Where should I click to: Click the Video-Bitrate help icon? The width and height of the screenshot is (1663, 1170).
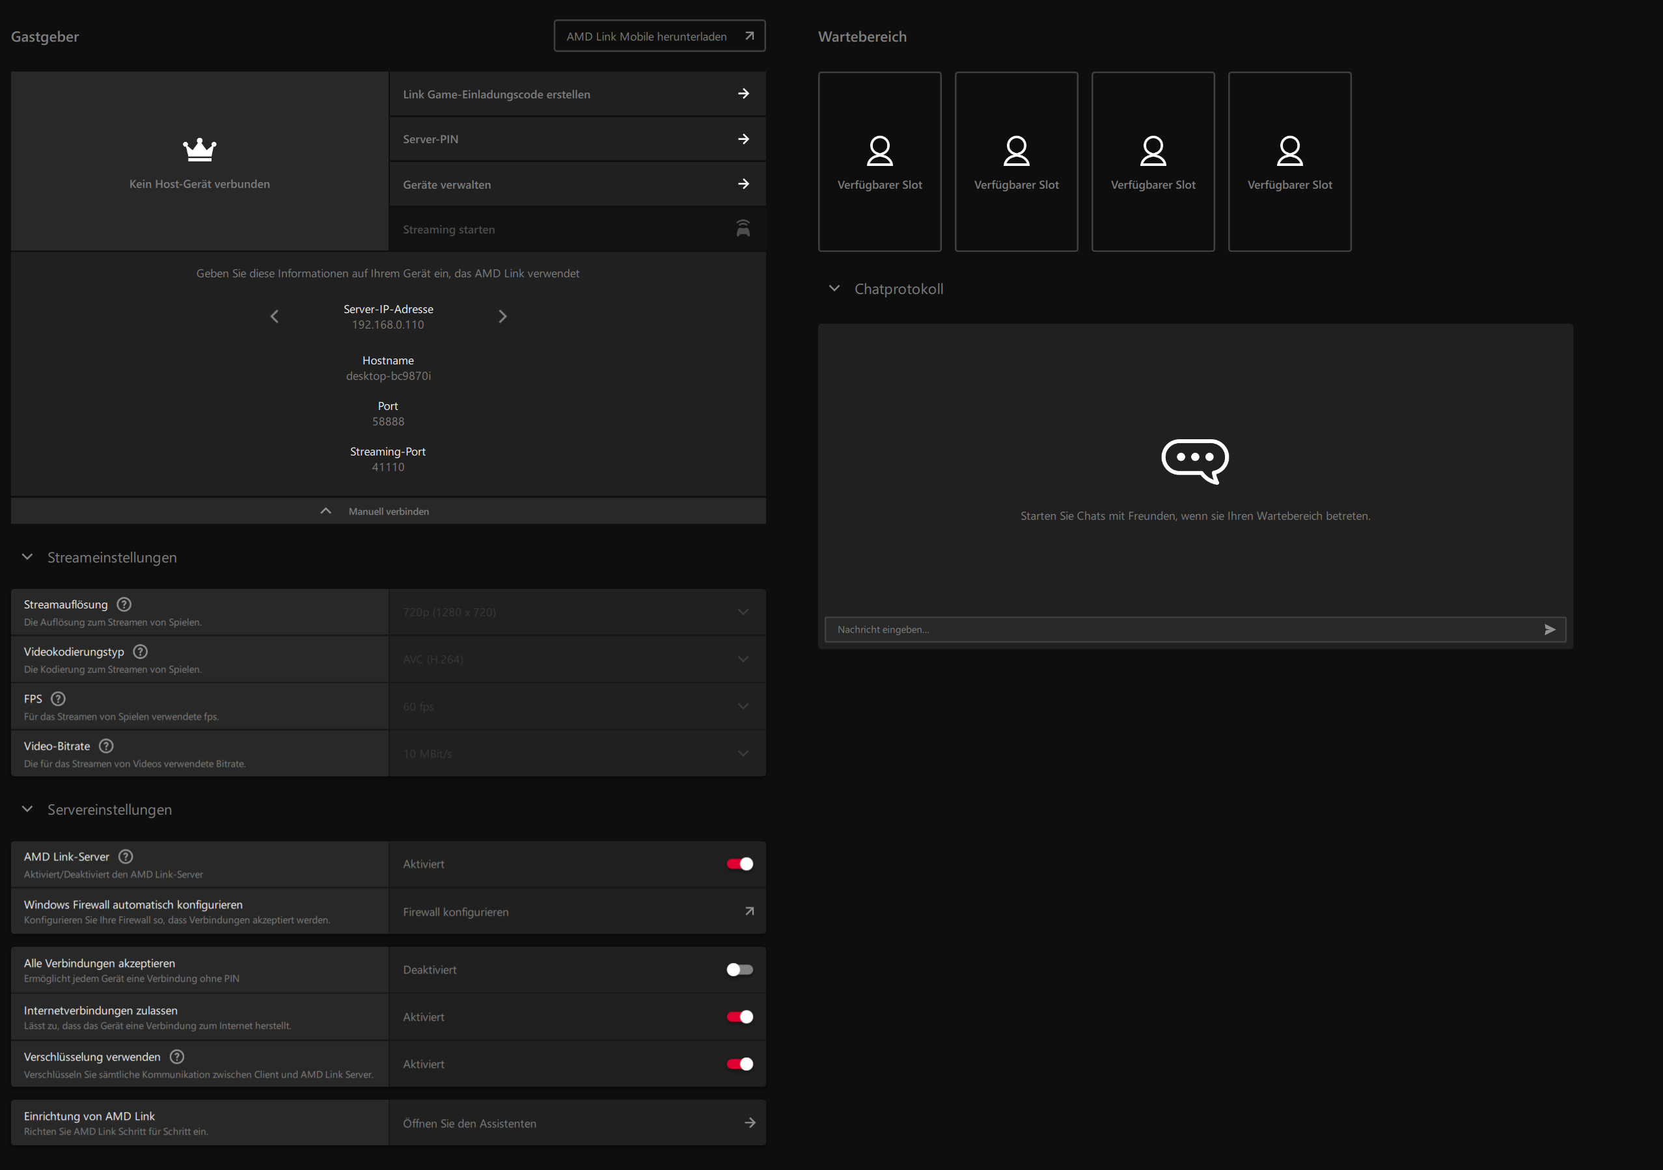[x=105, y=746]
